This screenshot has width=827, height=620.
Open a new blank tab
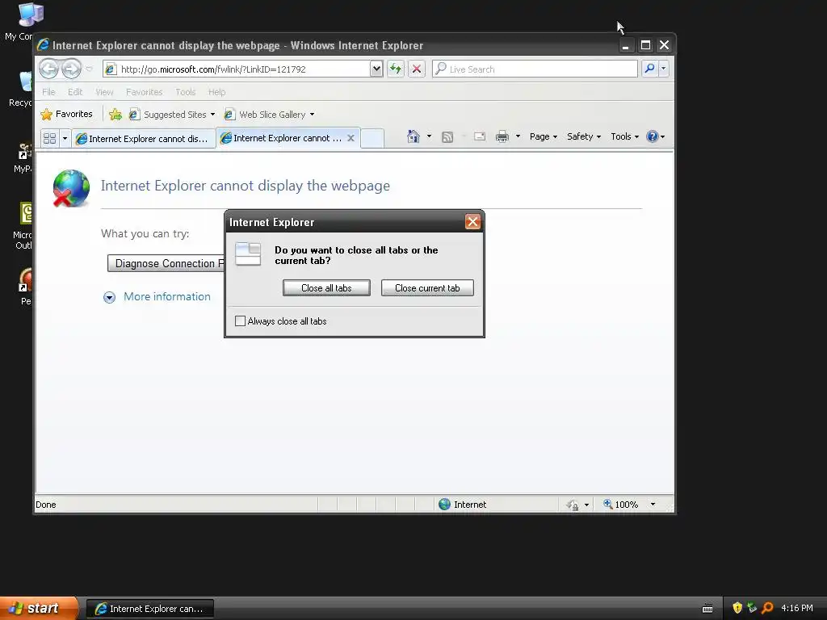372,138
